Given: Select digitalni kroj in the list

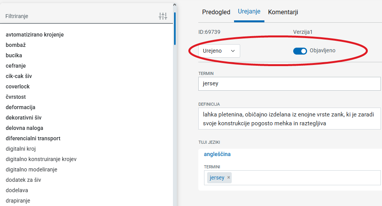Looking at the screenshot, I should click(21, 149).
